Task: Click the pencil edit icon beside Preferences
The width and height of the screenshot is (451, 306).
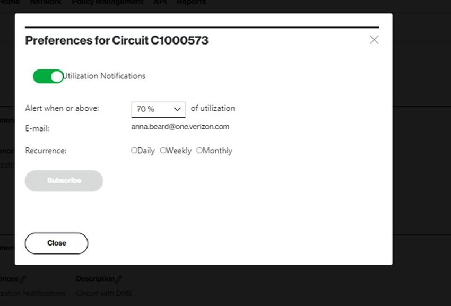Action: click(23, 278)
